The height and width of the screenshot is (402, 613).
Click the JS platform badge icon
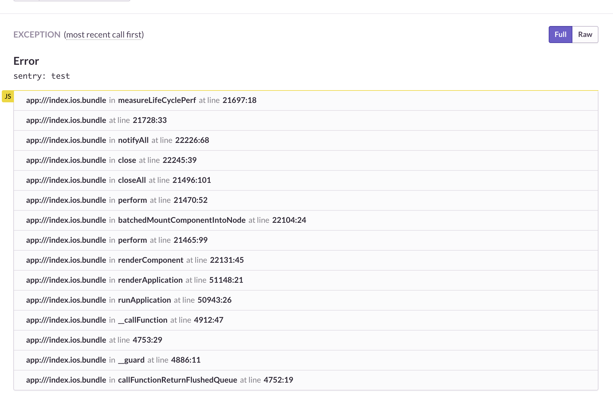click(x=8, y=96)
